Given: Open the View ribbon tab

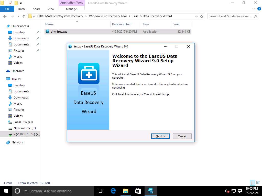Looking at the screenshot, I should (x=51, y=9).
